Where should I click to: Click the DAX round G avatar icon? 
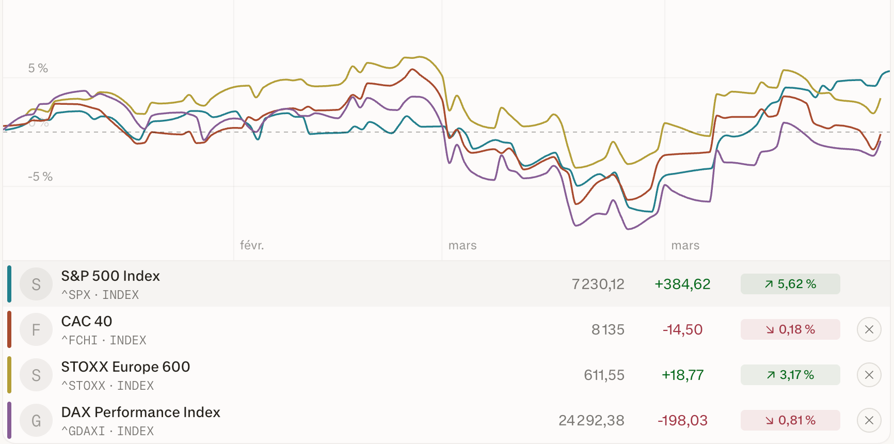point(36,420)
